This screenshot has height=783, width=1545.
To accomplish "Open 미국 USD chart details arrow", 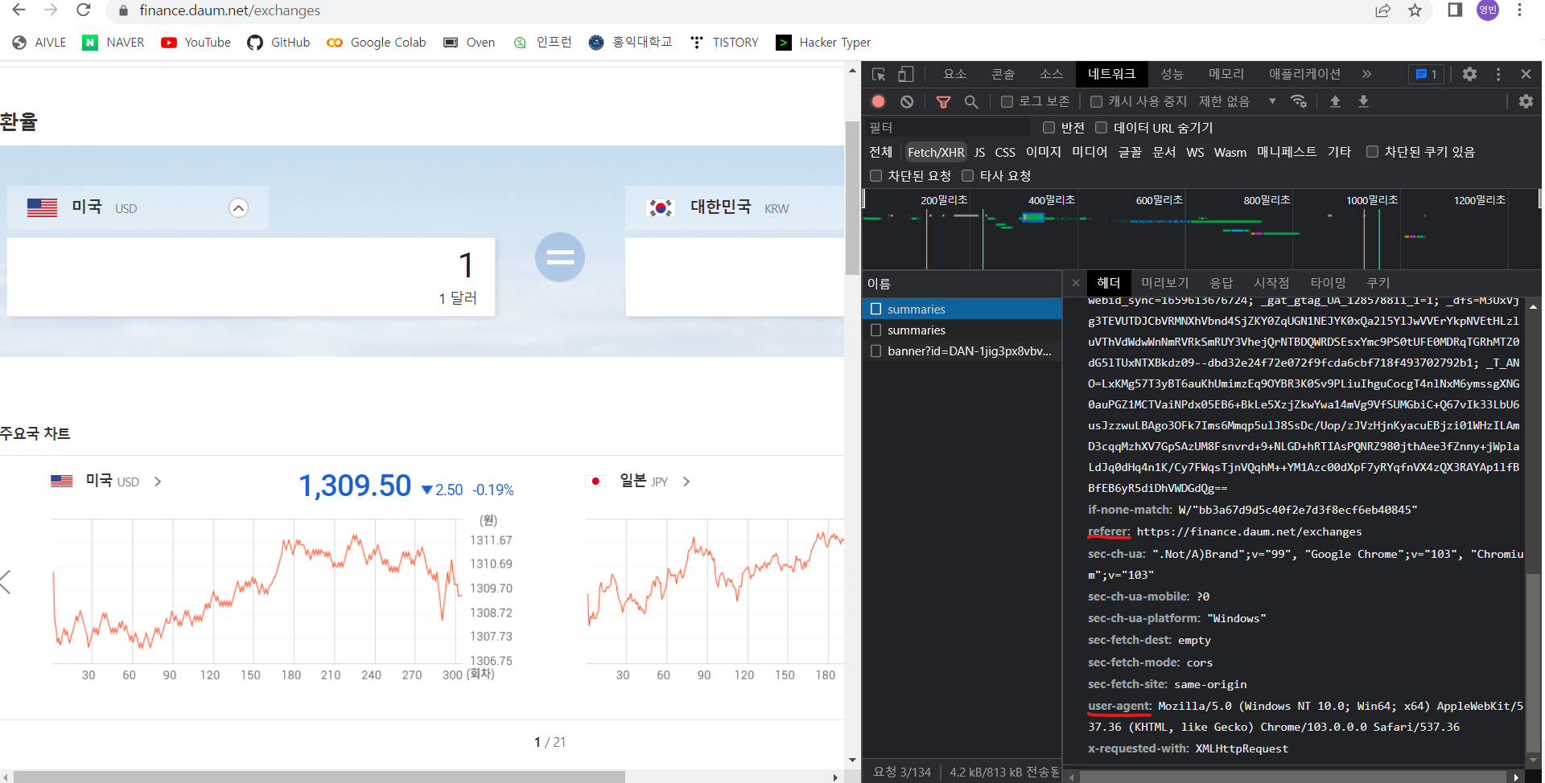I will (158, 482).
